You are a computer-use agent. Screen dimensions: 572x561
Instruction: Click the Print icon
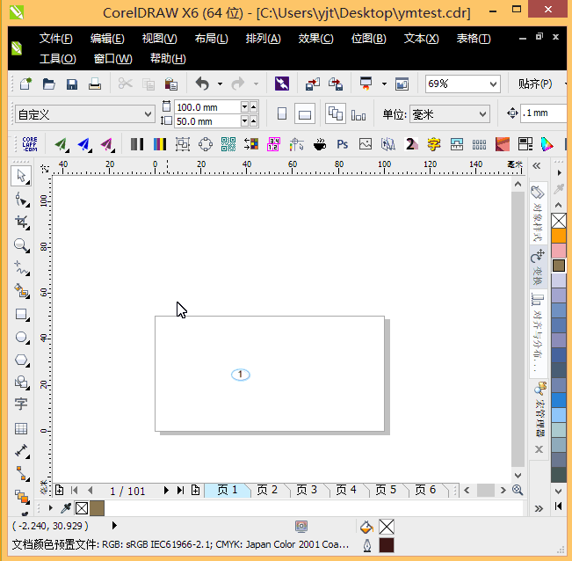(x=95, y=84)
